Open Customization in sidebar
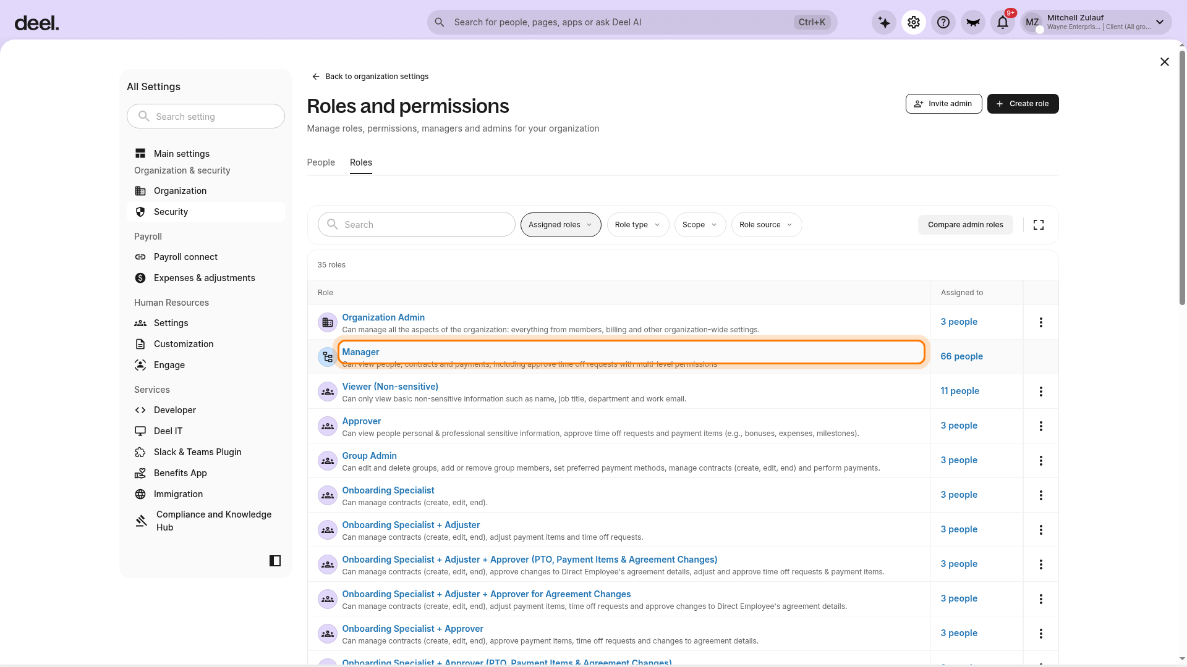This screenshot has width=1187, height=667. click(x=206, y=344)
